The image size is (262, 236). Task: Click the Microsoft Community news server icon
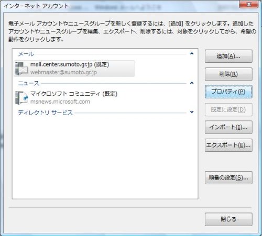(21, 98)
